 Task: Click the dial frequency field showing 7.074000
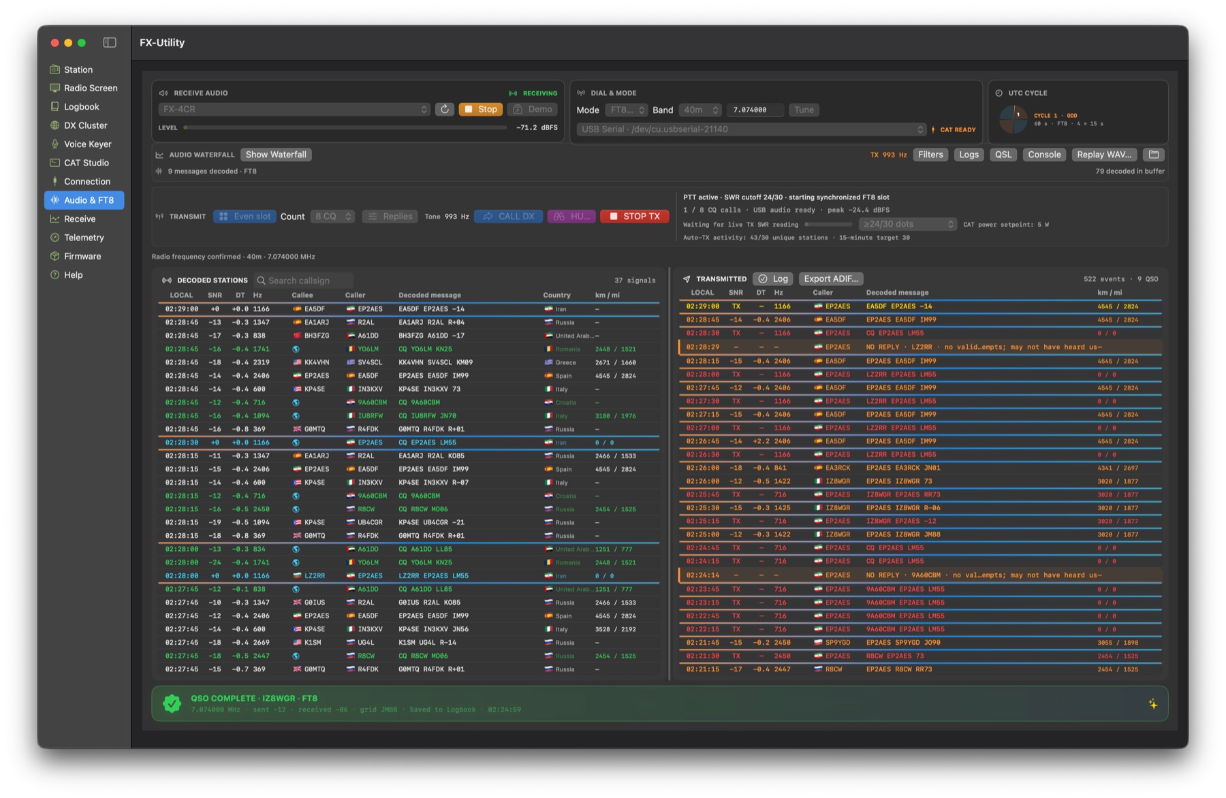coord(755,110)
